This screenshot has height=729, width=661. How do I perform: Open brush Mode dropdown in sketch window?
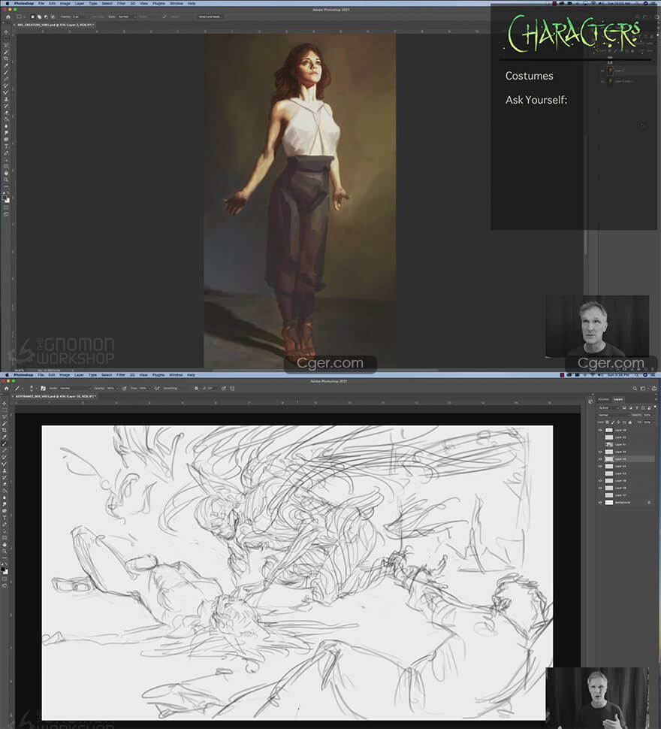click(x=75, y=389)
